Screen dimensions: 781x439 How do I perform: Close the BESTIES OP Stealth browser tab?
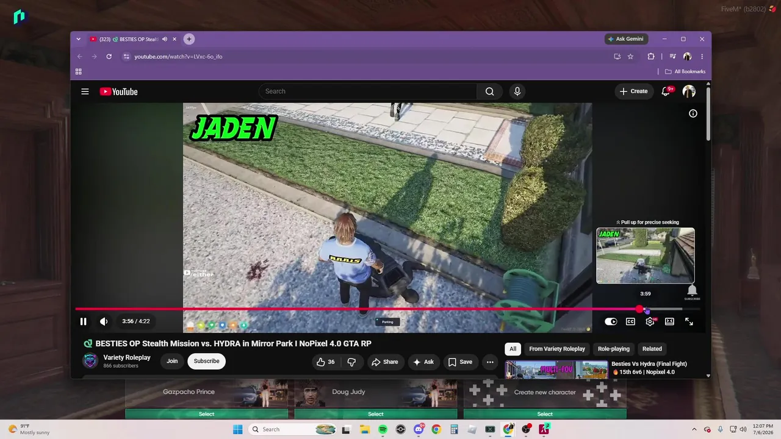pos(175,39)
